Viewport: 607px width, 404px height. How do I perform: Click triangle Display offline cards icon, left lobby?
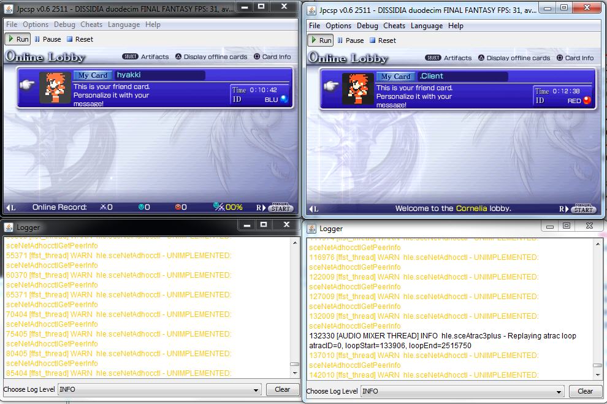[178, 56]
